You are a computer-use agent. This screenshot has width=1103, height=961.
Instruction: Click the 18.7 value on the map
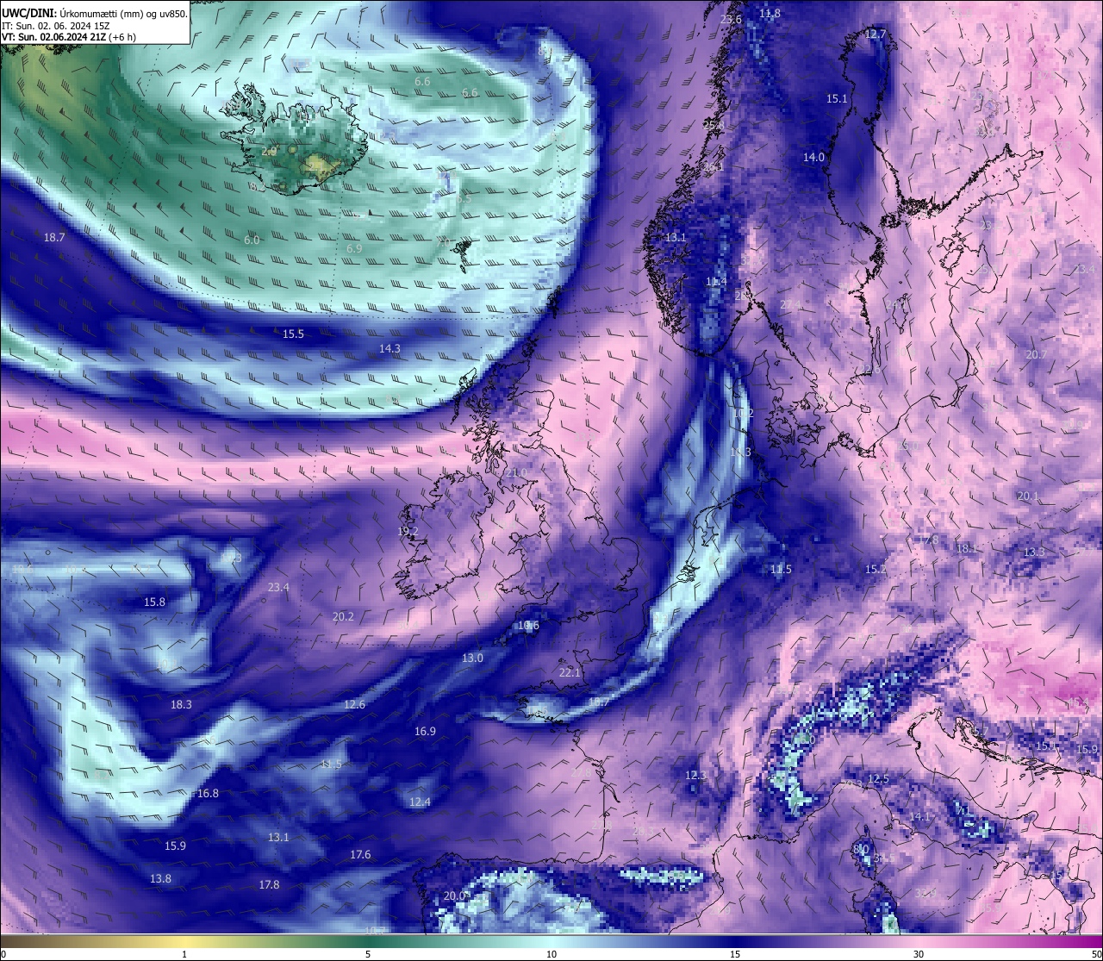pos(54,237)
